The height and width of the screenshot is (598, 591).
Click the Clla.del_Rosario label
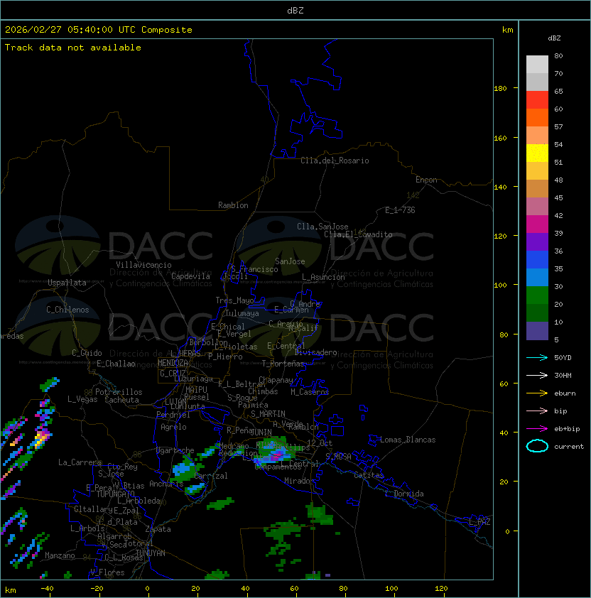point(335,161)
